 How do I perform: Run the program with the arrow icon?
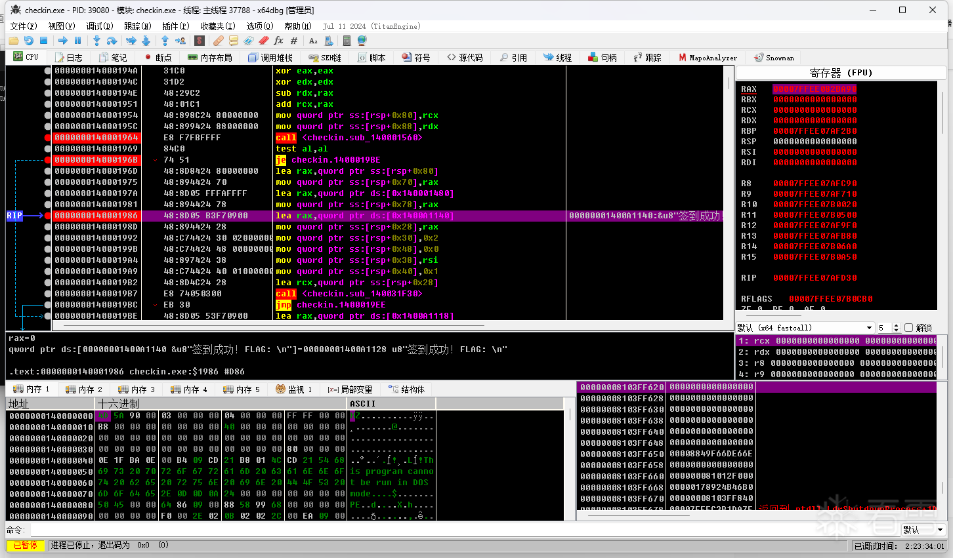click(63, 41)
